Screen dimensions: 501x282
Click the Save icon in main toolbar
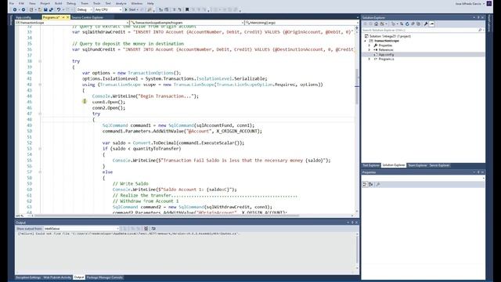45,10
